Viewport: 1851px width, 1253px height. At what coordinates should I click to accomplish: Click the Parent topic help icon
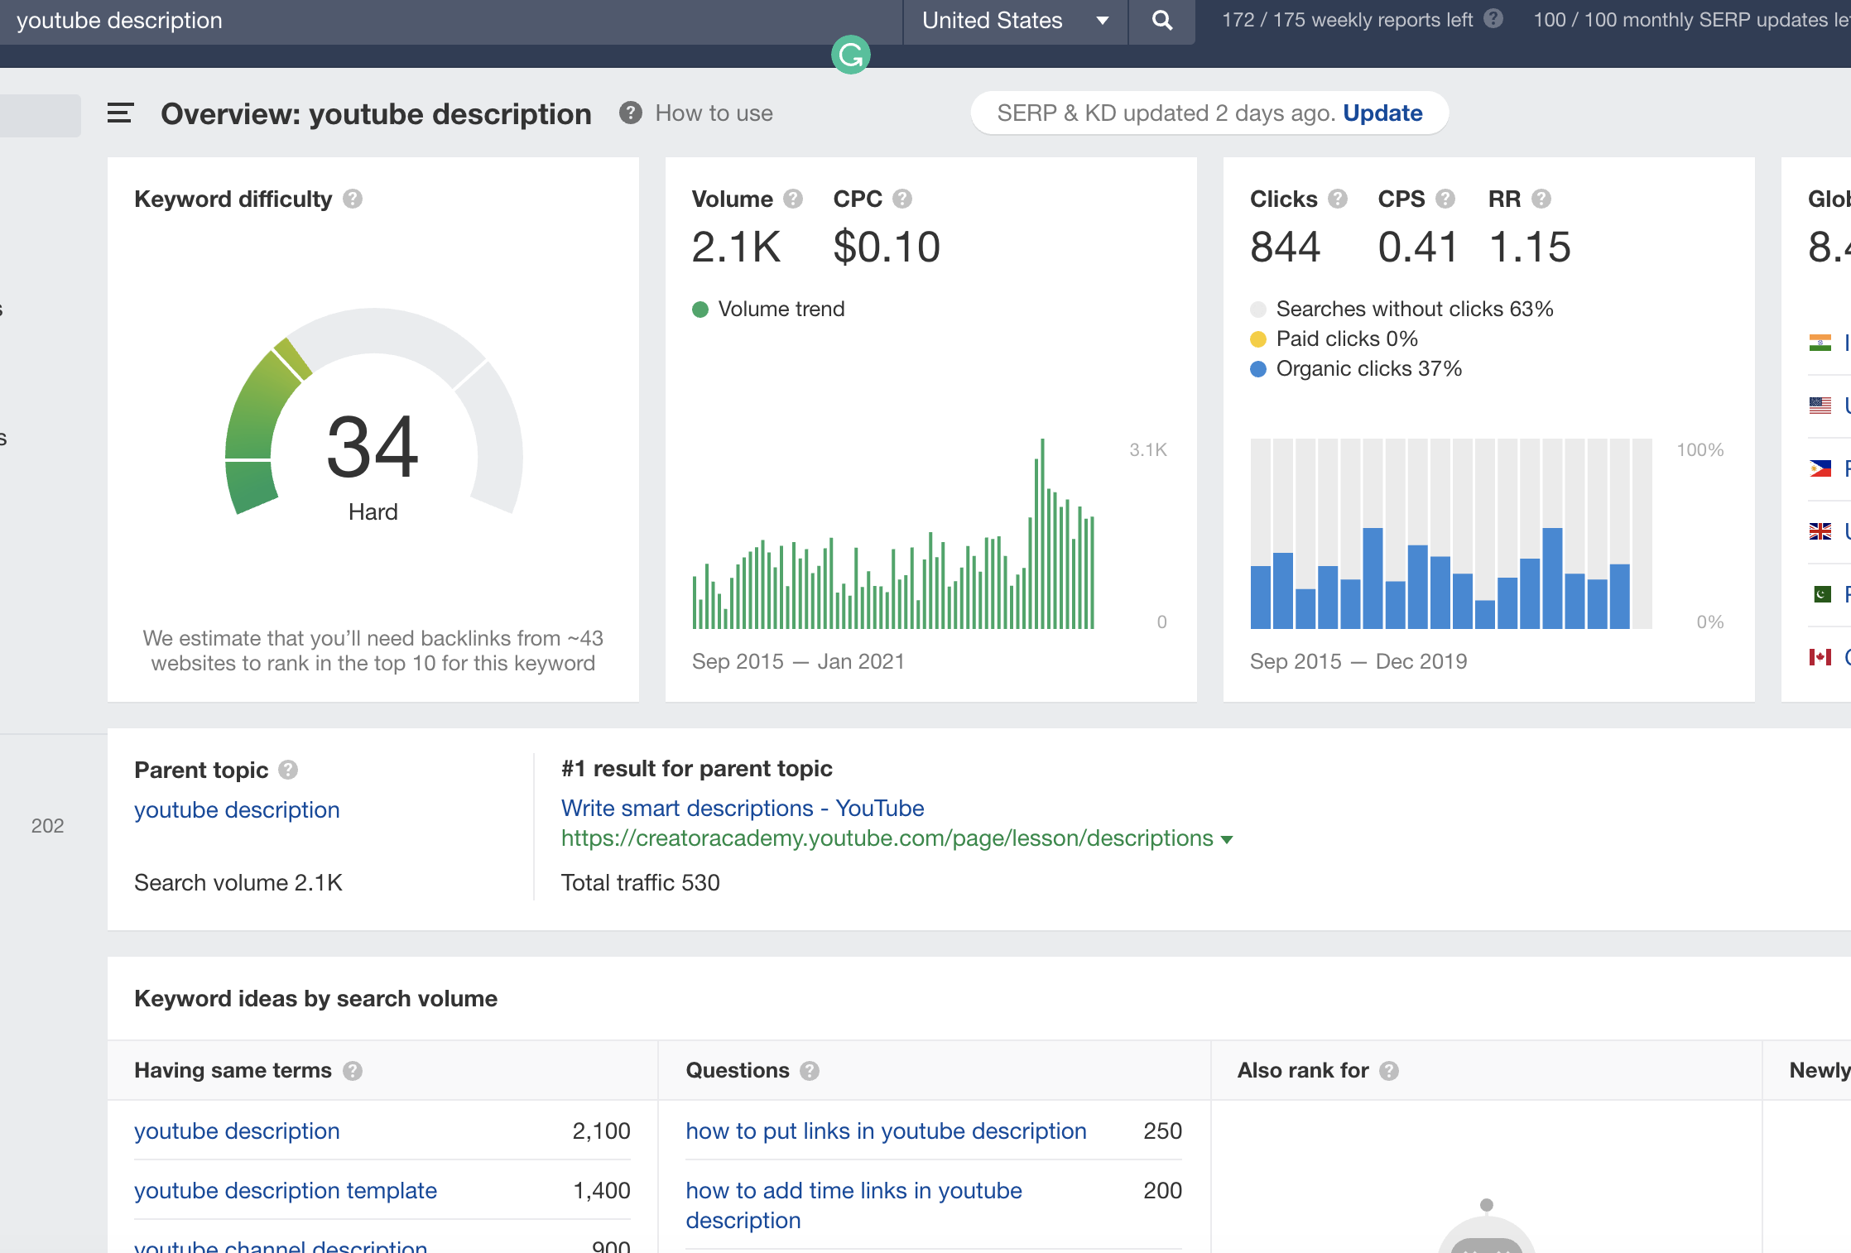point(288,771)
